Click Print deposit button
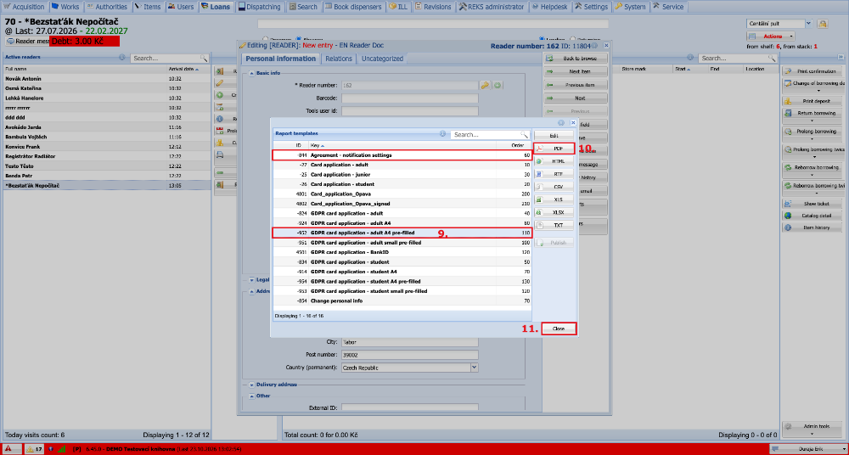 pyautogui.click(x=813, y=101)
